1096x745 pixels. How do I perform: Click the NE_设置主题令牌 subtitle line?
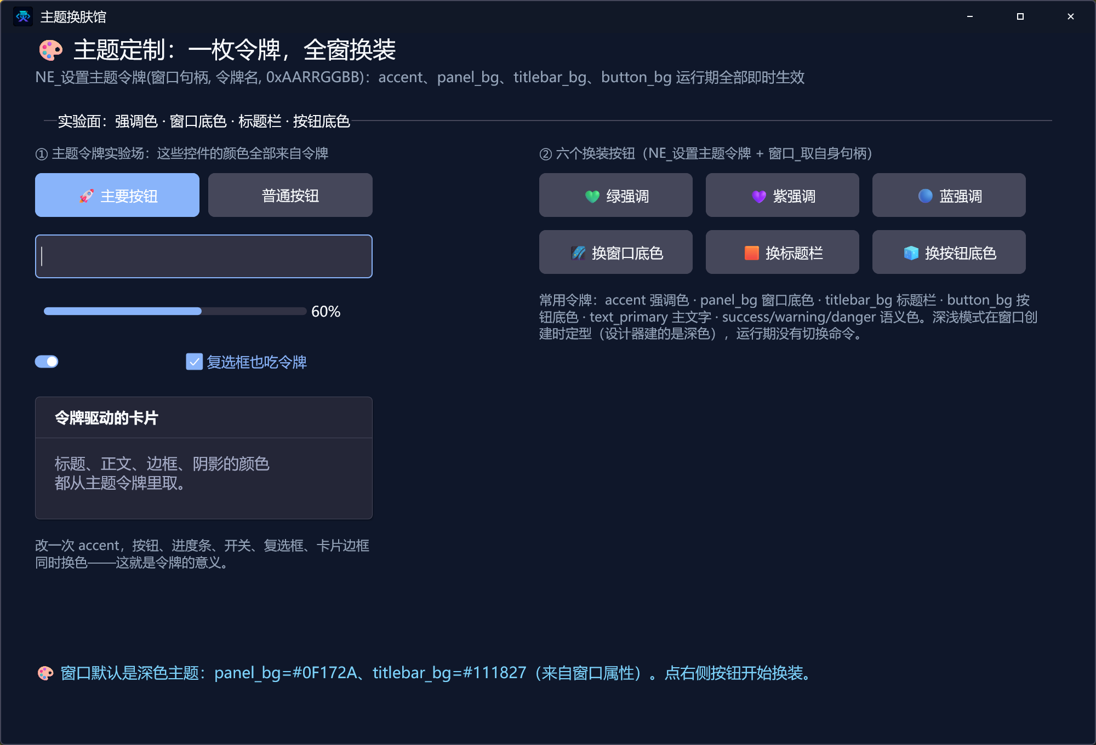tap(420, 77)
